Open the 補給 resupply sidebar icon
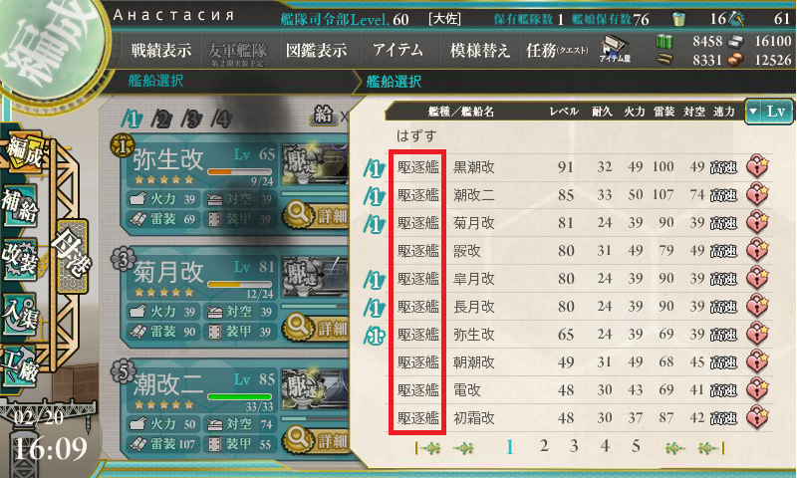The width and height of the screenshot is (797, 478). 19,206
